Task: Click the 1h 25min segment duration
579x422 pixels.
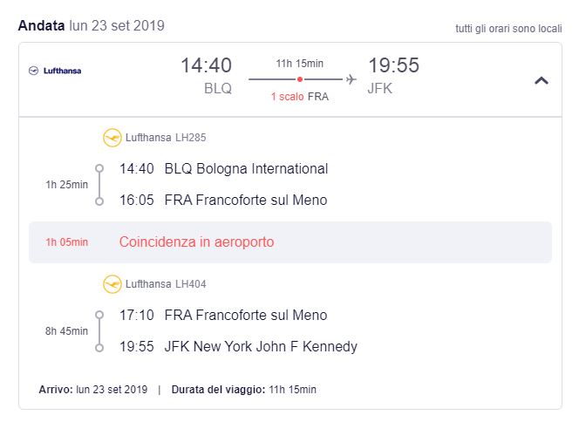Action: click(67, 184)
